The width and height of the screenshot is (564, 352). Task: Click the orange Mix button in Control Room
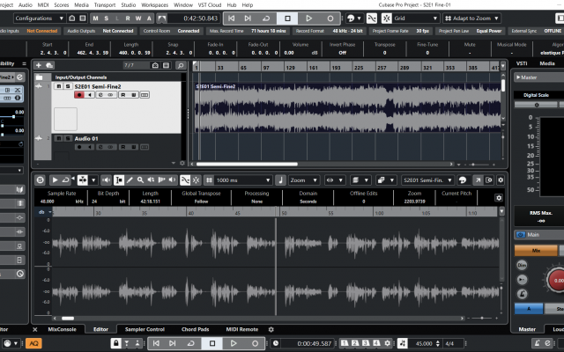536,250
